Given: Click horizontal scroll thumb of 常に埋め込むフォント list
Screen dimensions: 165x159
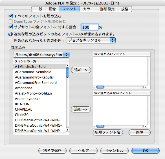Looking at the screenshot, I should (x=100, y=87).
